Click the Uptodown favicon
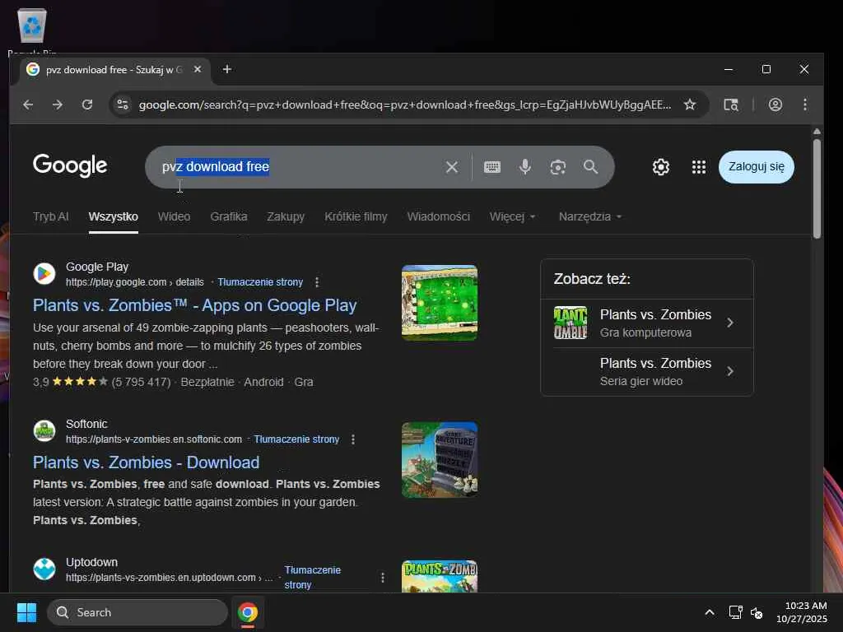 coord(44,569)
